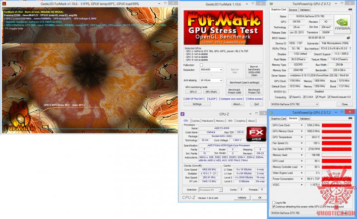This screenshot has width=357, height=219.
Task: Open the Resolution 800x600 dropdown in FurMark
Action: click(x=211, y=70)
